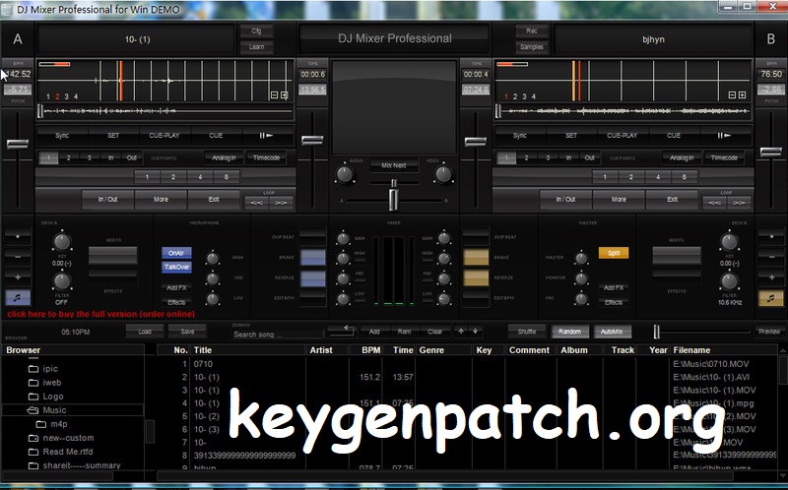Adjust deck B Filter knob
Screen dimensions: 788x490
729,281
